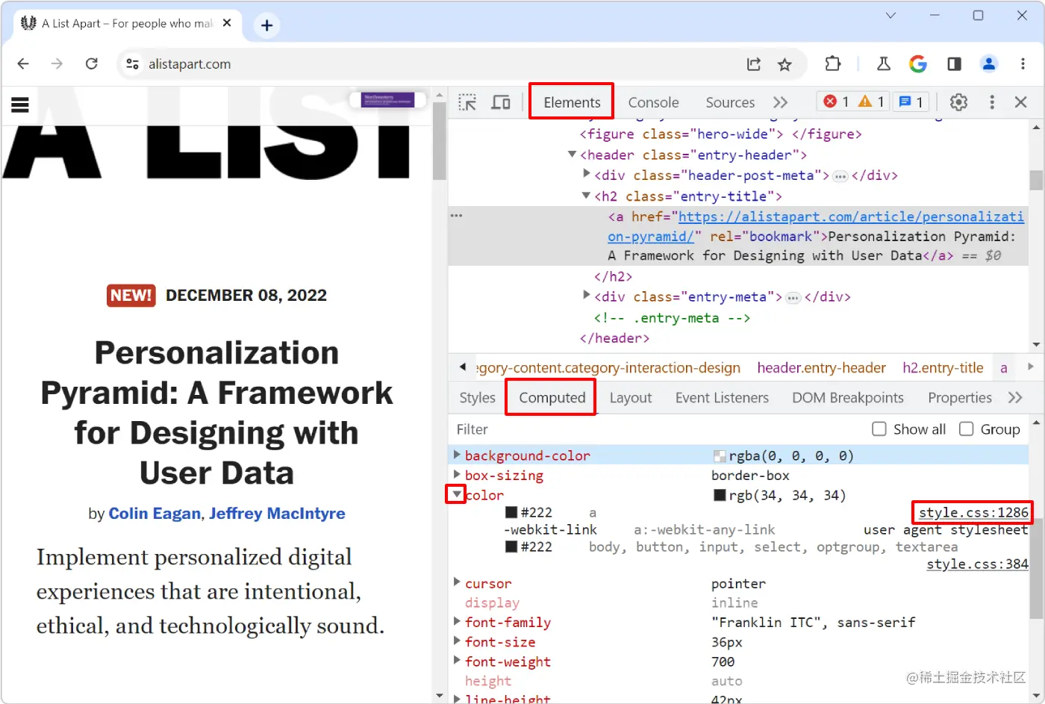Open the Chrome extensions puzzle icon
The width and height of the screenshot is (1045, 704).
coord(833,64)
